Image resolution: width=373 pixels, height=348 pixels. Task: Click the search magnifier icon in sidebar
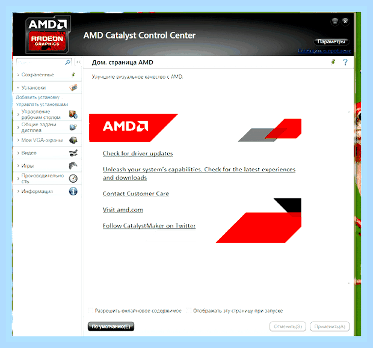68,63
